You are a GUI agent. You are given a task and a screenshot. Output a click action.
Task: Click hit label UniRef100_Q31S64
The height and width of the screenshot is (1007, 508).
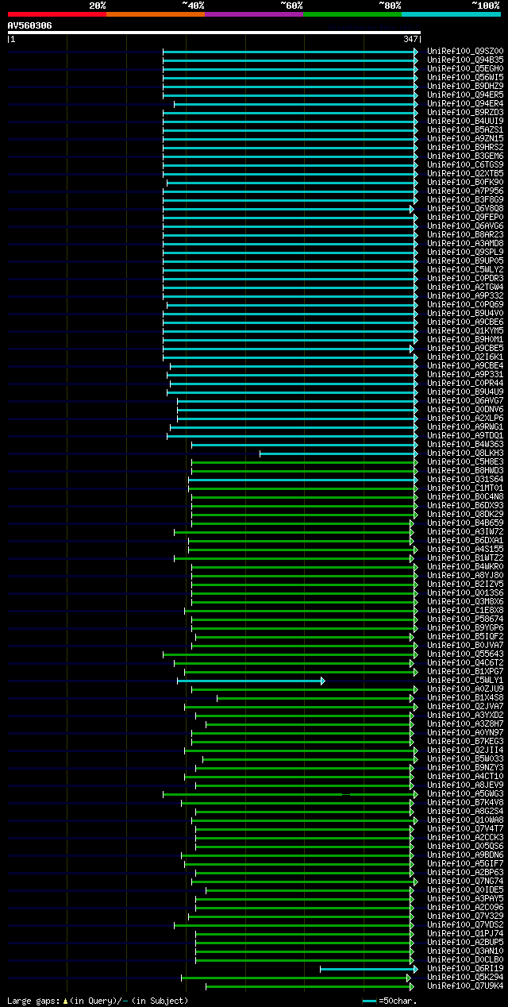(465, 479)
